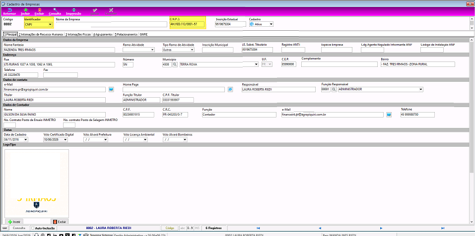Viewport: 475px width, 236px height.
Task: Click the Inserir logo button
Action: [13, 222]
